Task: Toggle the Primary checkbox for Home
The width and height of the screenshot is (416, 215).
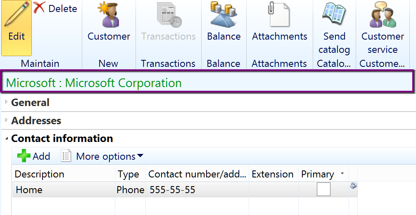Action: pos(323,189)
